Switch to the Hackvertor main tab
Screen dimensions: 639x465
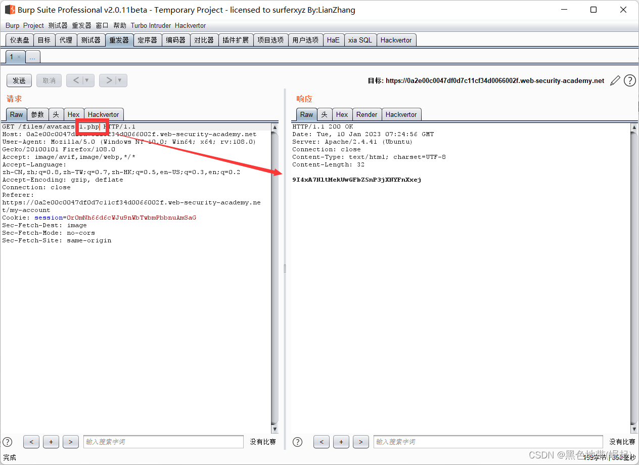[396, 40]
